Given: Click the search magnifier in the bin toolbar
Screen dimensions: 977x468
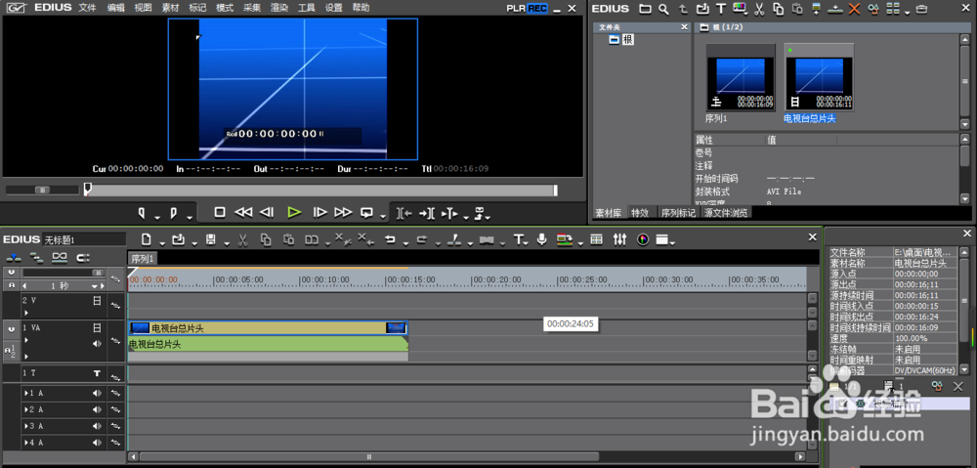Looking at the screenshot, I should pyautogui.click(x=664, y=9).
